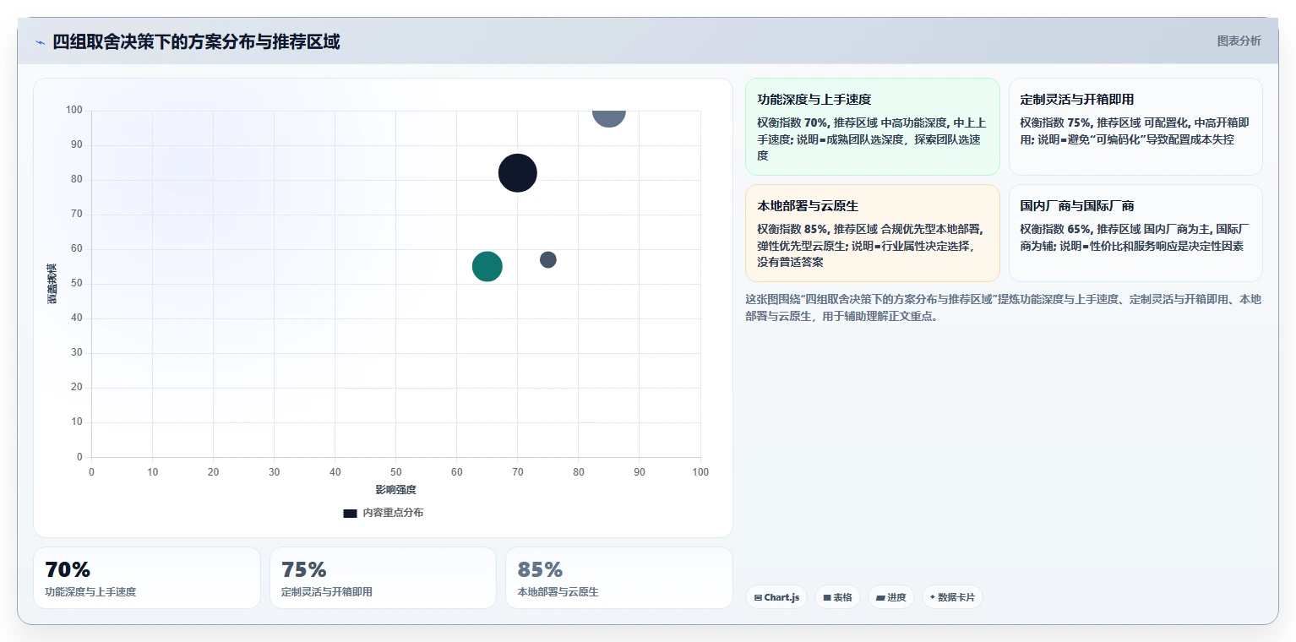
Task: Click the 本地部署与云原生 label under 85%
Action: click(x=558, y=592)
